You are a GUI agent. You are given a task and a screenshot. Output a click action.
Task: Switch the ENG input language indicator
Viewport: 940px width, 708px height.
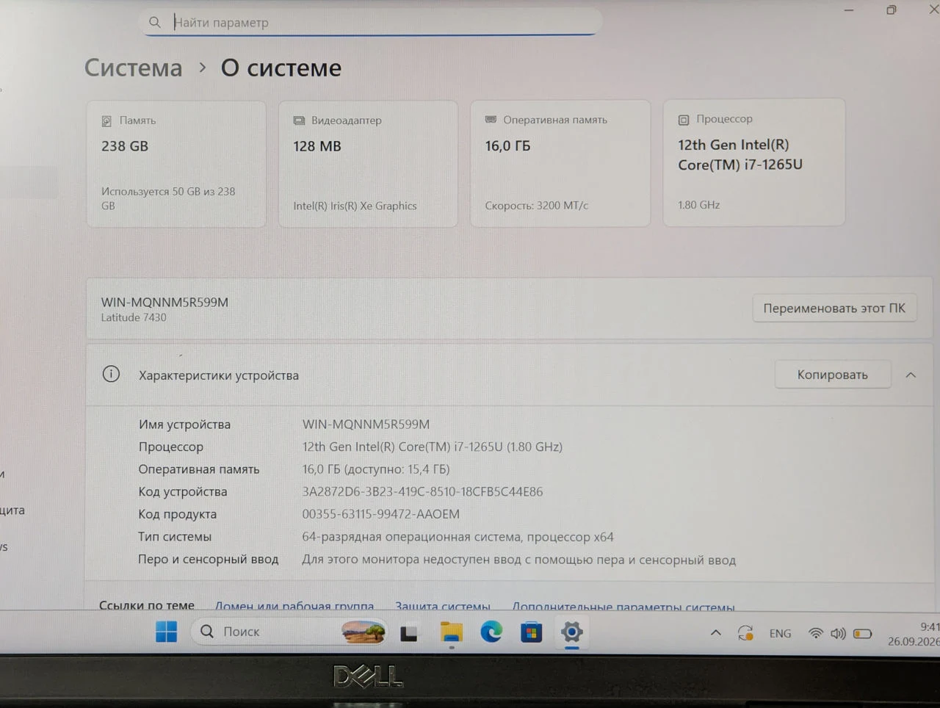(x=780, y=633)
